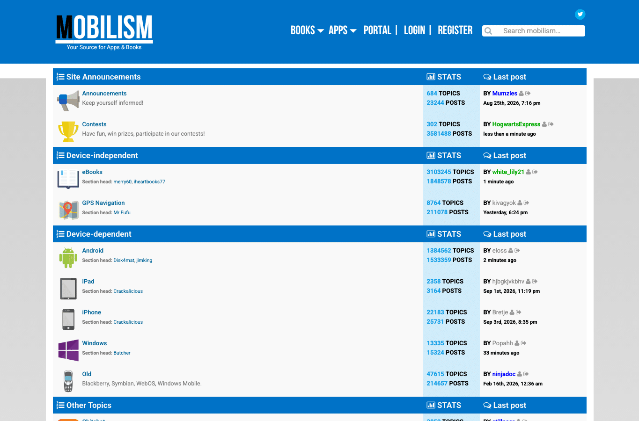View latest post by kivagyok arrow icon
This screenshot has width=639, height=421.
coord(527,203)
